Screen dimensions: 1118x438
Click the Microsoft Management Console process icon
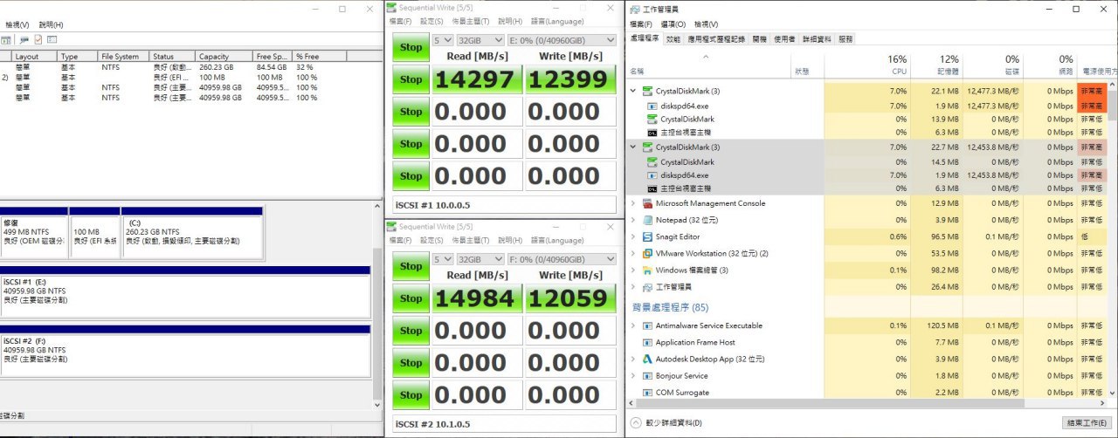[x=647, y=203]
